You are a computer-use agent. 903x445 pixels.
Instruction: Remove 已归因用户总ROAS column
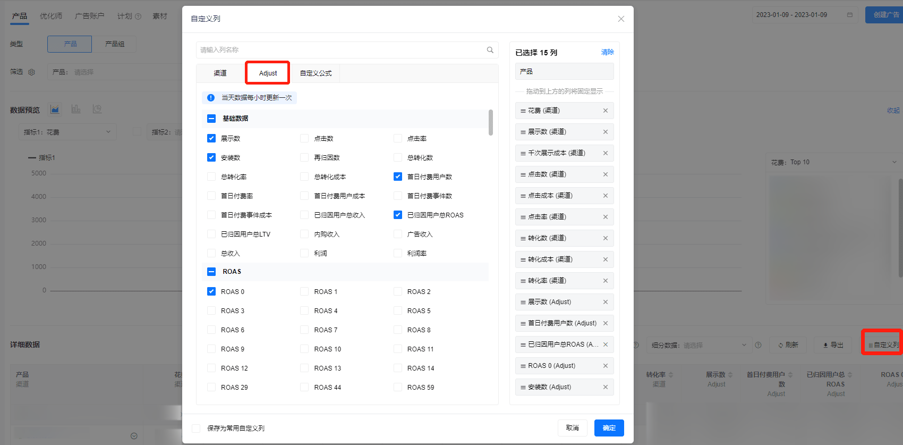point(605,345)
